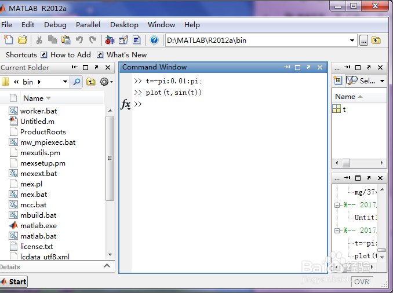The width and height of the screenshot is (393, 293).
Task: Sort files by the Name column header
Action: coord(62,98)
